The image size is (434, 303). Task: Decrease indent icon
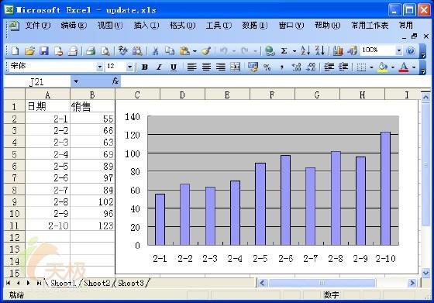coord(329,67)
